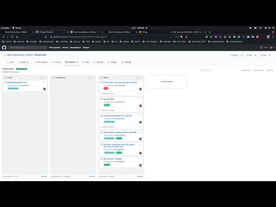The width and height of the screenshot is (276, 207).
Task: Fork the repository
Action: point(263,55)
